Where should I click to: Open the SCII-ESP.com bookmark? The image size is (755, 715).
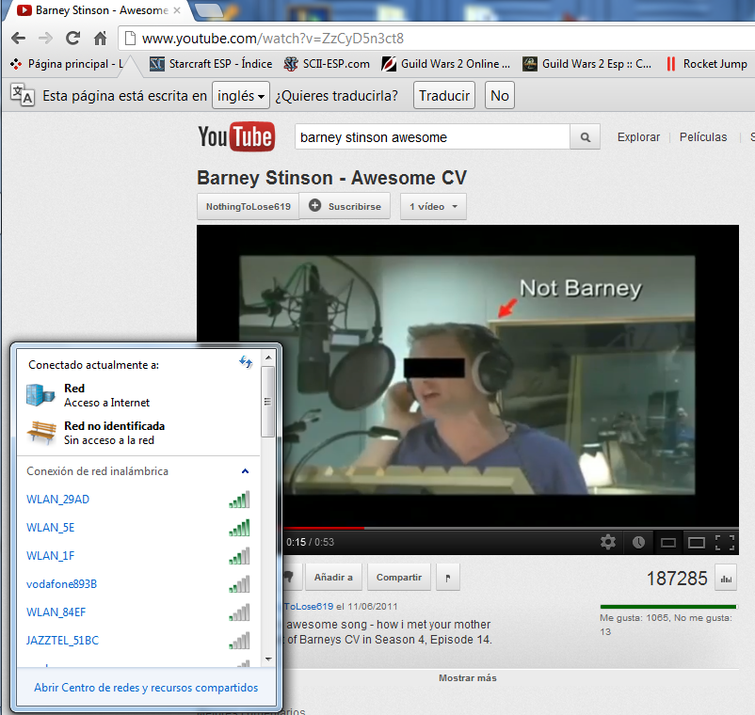(x=327, y=64)
